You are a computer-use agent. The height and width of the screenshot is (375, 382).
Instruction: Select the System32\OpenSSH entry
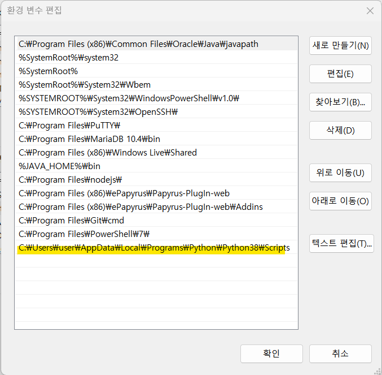pyautogui.click(x=156, y=112)
